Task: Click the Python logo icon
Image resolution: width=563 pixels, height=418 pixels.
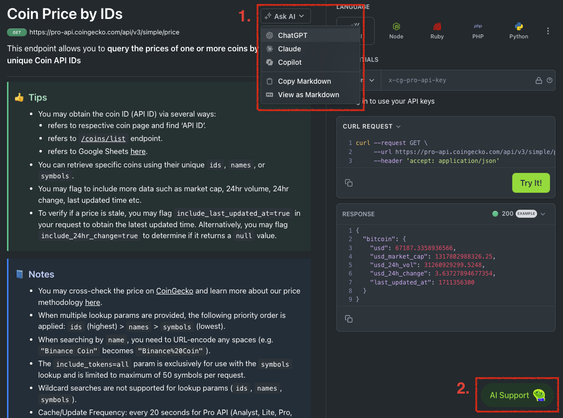Action: pyautogui.click(x=519, y=26)
